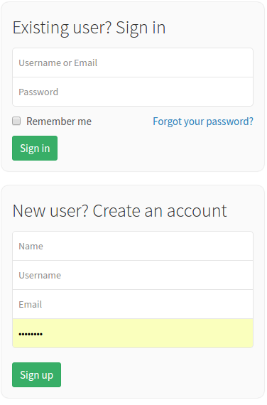Focus the sign-in Password input field
The width and height of the screenshot is (267, 405).
(133, 92)
